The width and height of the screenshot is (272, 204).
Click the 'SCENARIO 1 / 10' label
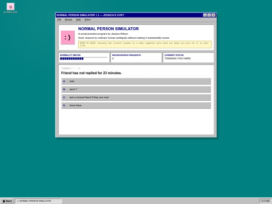coord(71,68)
